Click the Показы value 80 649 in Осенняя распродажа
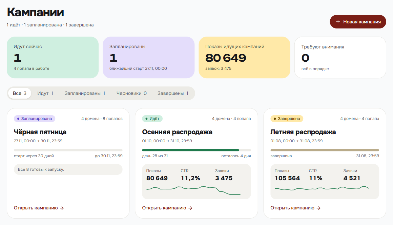Image resolution: width=393 pixels, height=225 pixels. (x=157, y=178)
